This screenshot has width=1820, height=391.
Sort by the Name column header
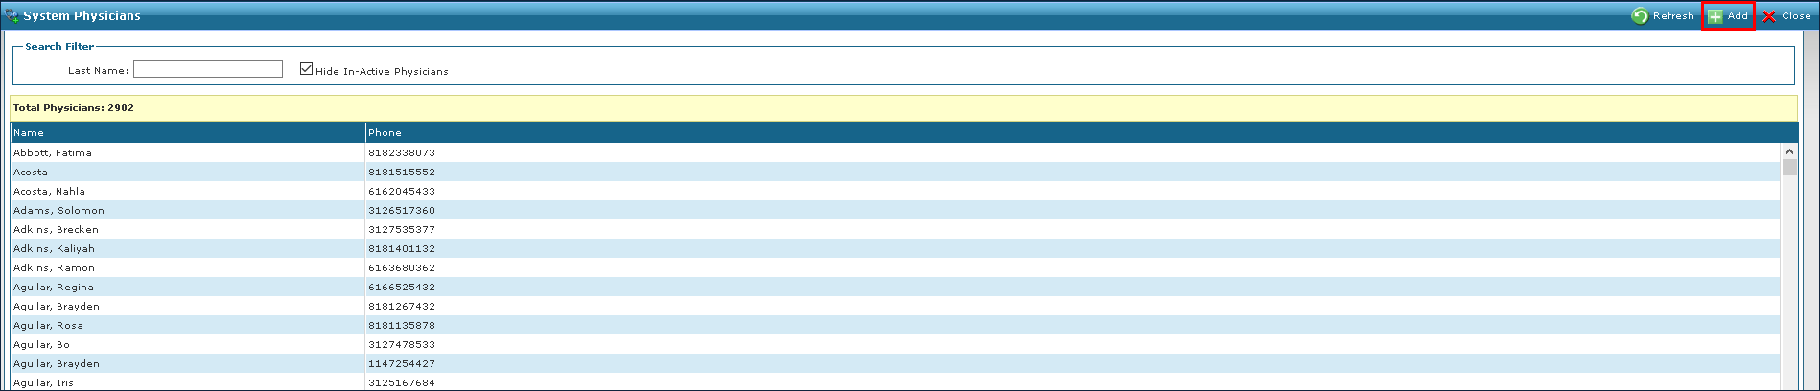29,133
